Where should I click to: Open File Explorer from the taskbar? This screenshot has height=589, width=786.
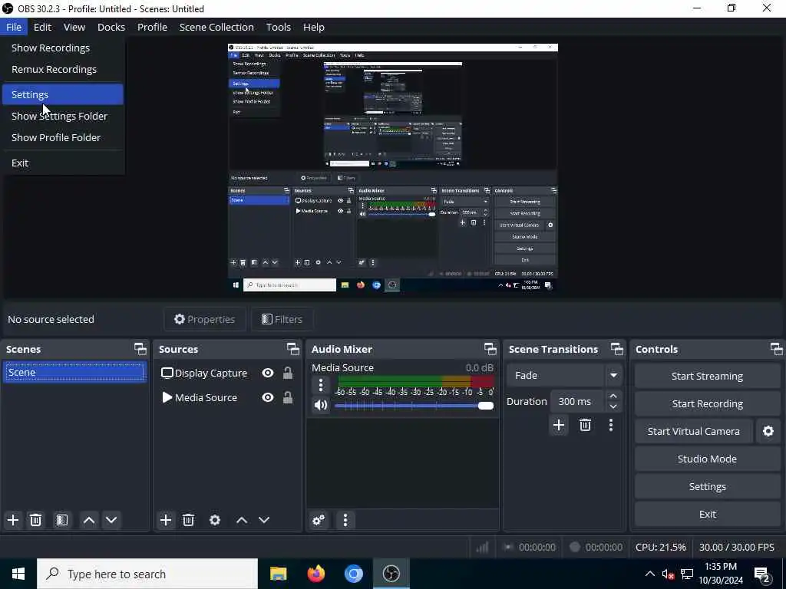coord(278,574)
